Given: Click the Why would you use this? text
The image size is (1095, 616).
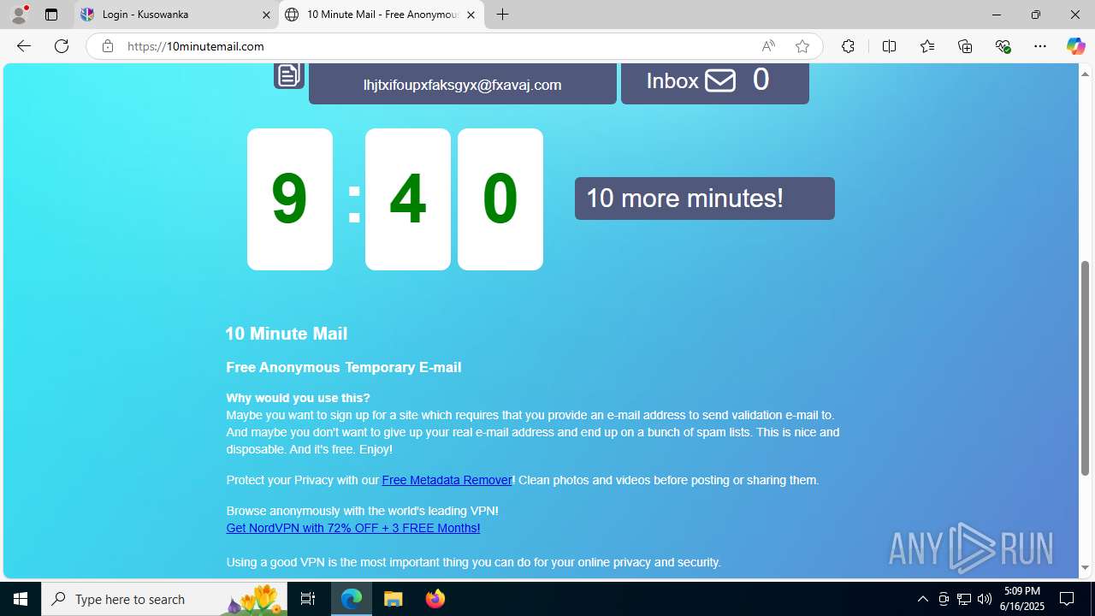Looking at the screenshot, I should (298, 398).
